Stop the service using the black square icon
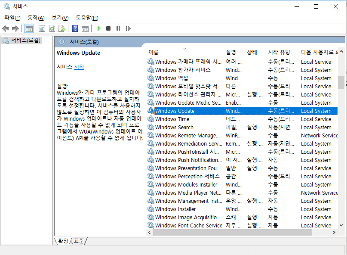The height and width of the screenshot is (255, 347). 108,28
